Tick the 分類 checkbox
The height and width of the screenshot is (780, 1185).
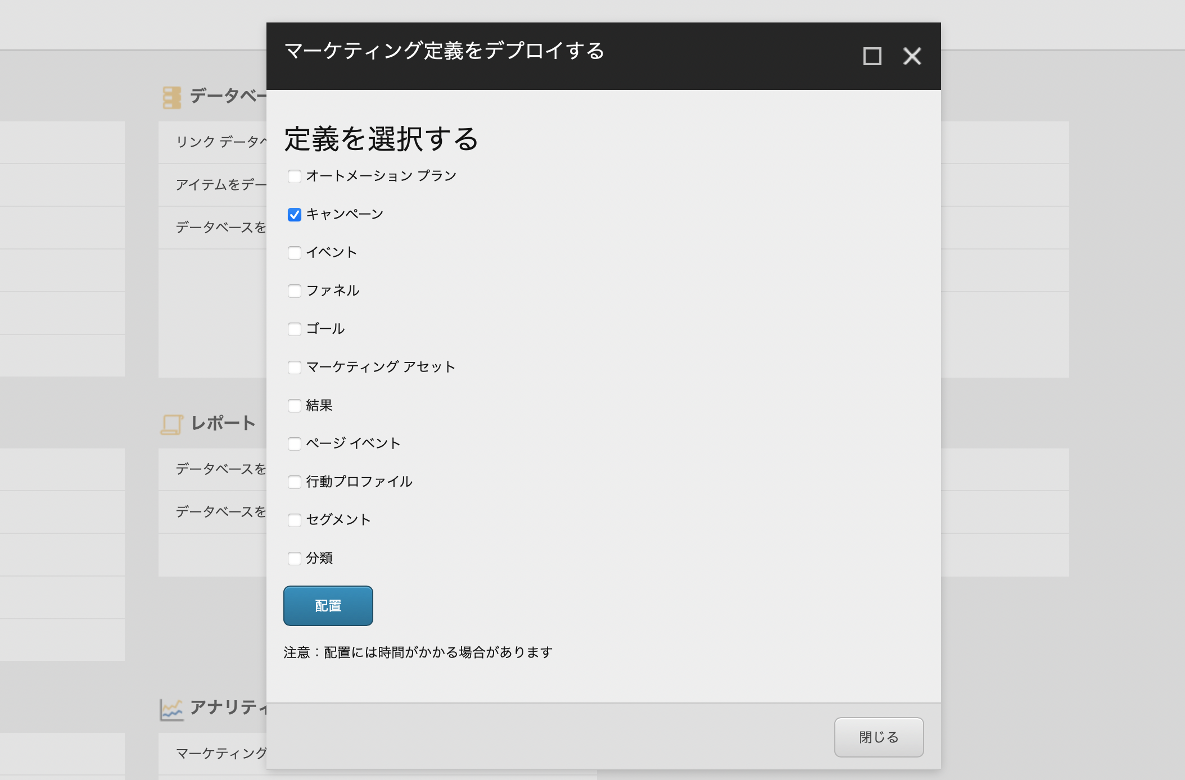pos(295,559)
